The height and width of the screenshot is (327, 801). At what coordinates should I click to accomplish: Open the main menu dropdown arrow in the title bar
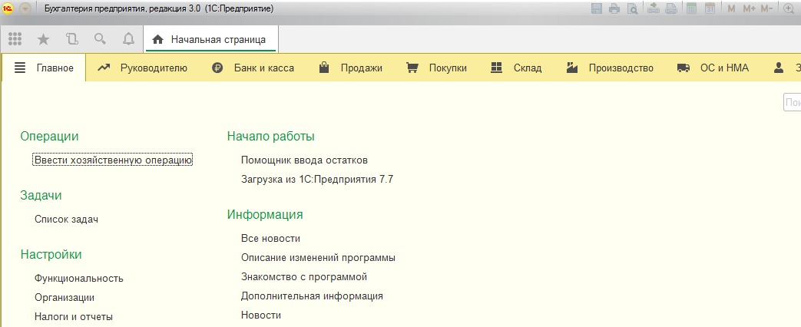(25, 8)
